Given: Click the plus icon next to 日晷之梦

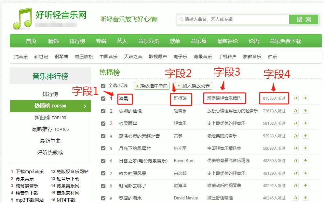Looking at the screenshot, I should point(305,160).
